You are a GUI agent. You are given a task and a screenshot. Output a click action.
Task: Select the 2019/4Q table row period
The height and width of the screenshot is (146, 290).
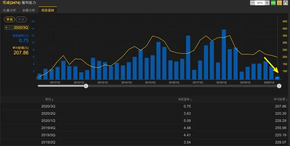[48, 128]
